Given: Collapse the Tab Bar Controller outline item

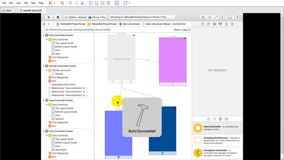Looking at the screenshot, I should pyautogui.click(x=47, y=70).
